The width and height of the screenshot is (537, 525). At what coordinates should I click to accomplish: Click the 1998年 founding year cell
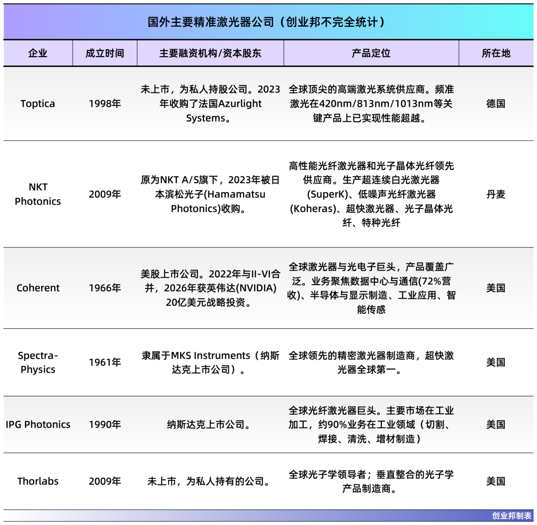105,104
